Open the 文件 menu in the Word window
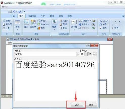Screen dimensions: 125x109 click(10, 42)
